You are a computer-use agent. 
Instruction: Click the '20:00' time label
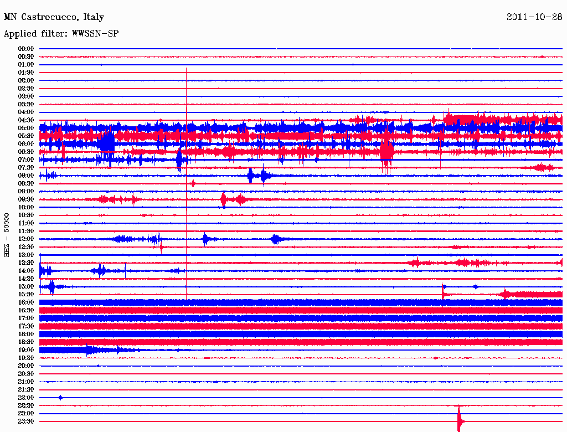[26, 366]
